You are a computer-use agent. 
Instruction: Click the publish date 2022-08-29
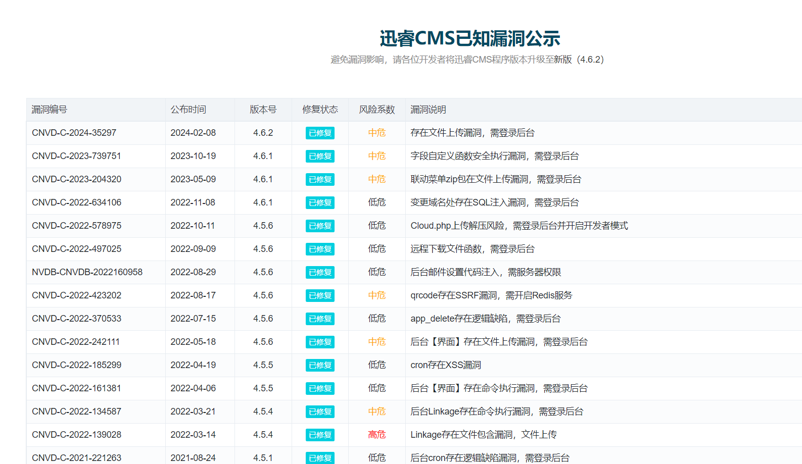(193, 272)
